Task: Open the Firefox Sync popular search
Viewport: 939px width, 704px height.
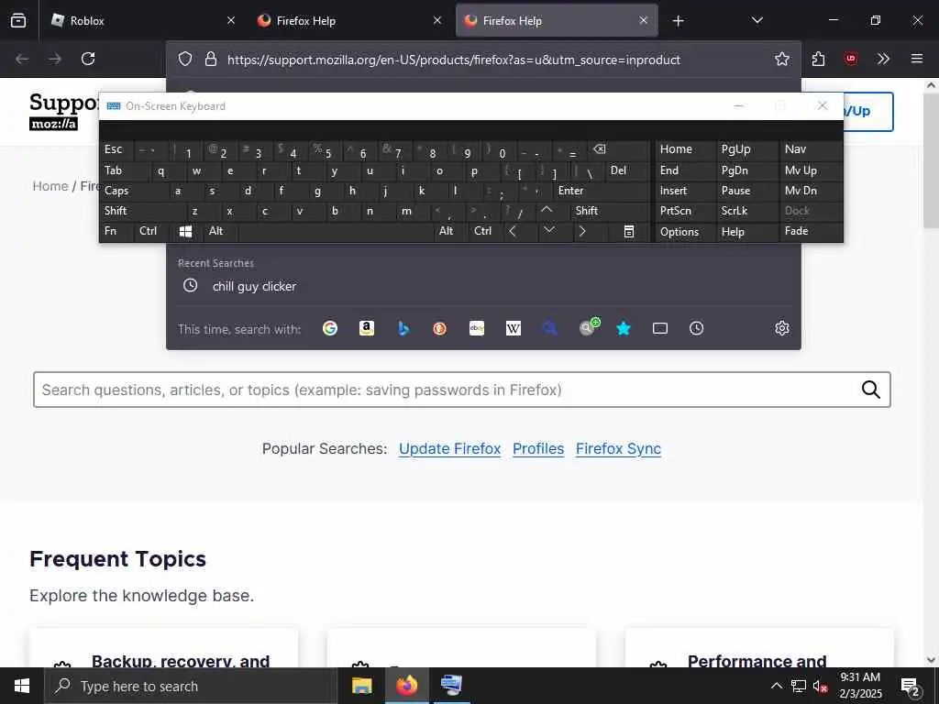Action: tap(619, 449)
